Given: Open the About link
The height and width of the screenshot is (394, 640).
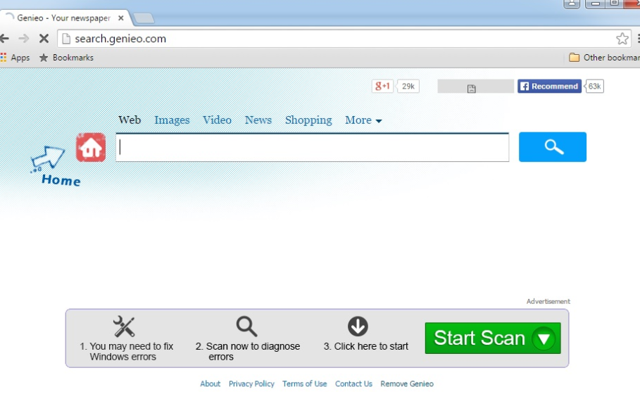Looking at the screenshot, I should pyautogui.click(x=210, y=384).
